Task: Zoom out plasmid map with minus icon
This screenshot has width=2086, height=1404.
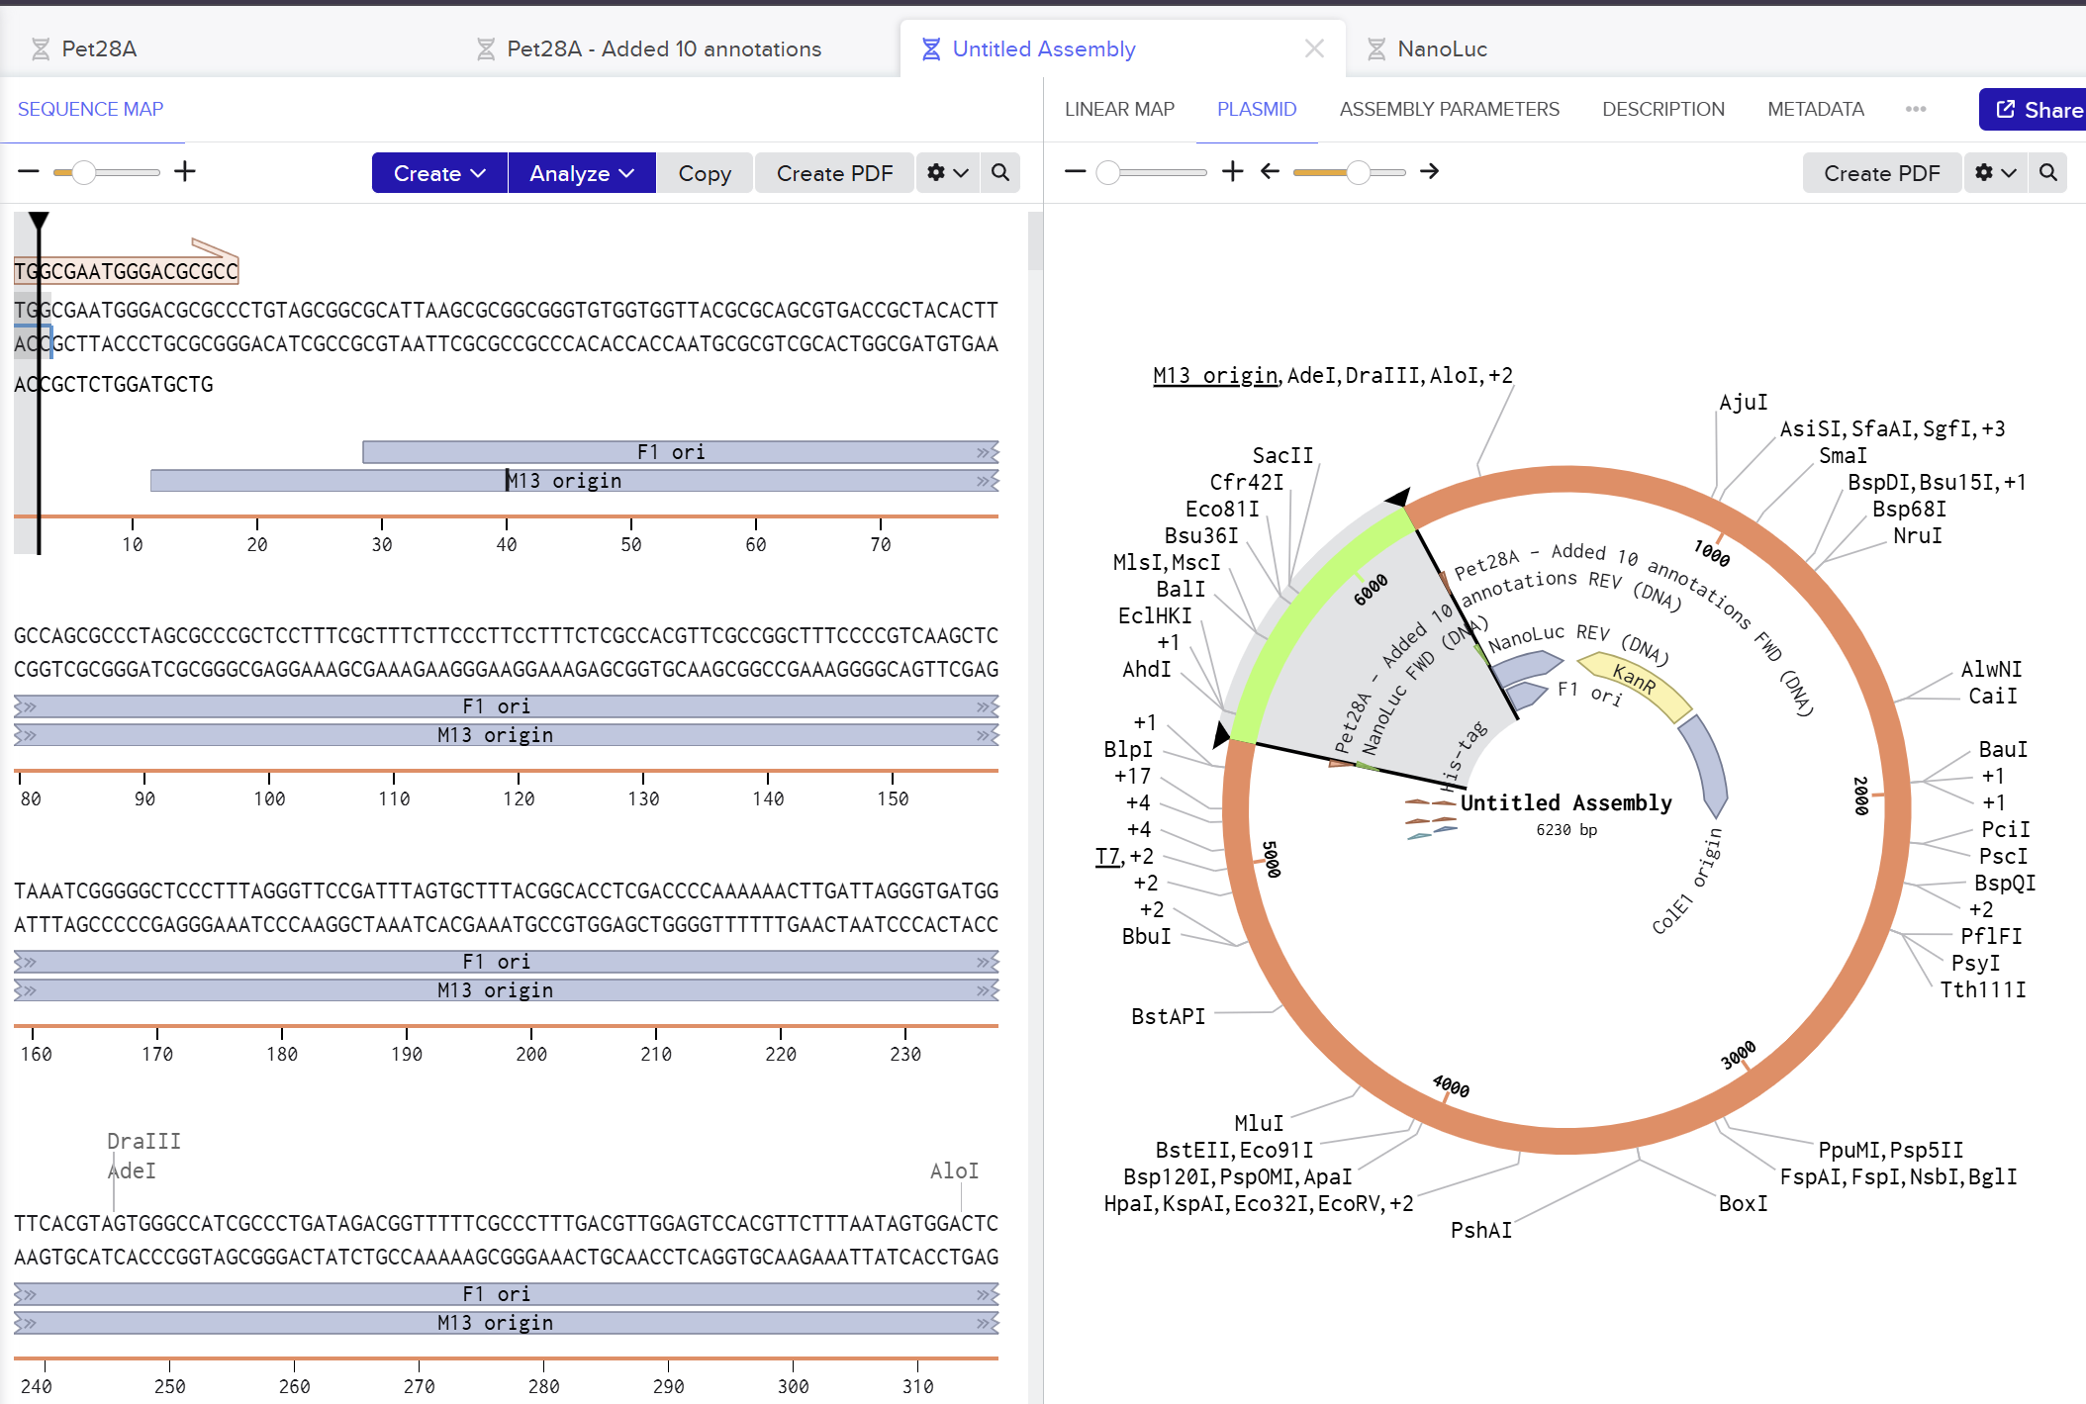Action: click(x=1076, y=172)
